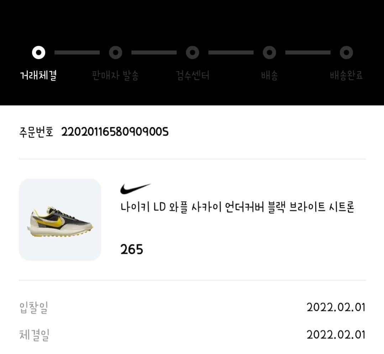
Task: Tap the Nike swoosh brand logo
Action: pos(136,189)
